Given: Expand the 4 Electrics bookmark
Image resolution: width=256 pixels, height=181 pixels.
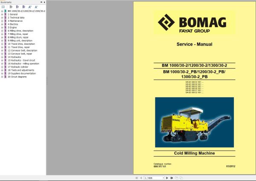Looking at the screenshot, I should [2, 24].
